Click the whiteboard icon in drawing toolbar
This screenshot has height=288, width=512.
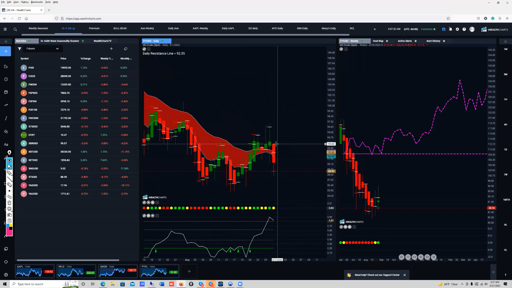(9, 209)
